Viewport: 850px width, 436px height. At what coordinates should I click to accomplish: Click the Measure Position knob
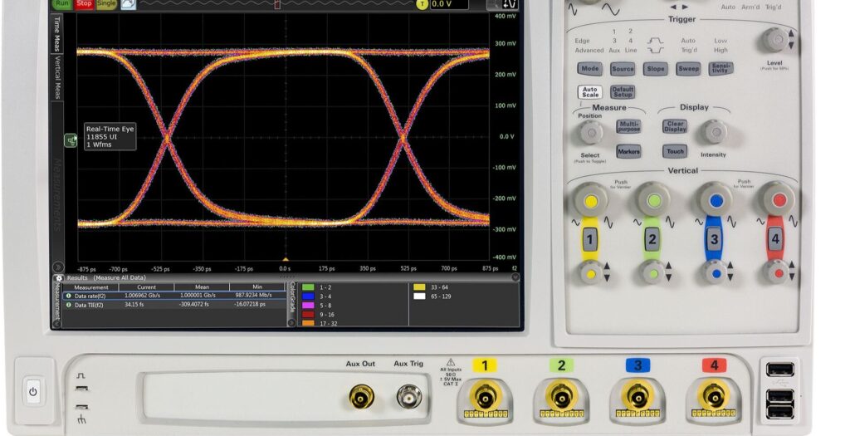click(x=591, y=132)
